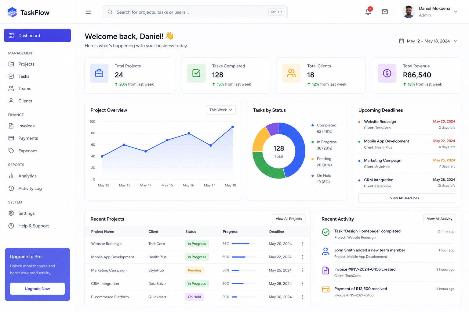Image resolution: width=469 pixels, height=312 pixels.
Task: Click QuickMart client cell
Action: [157, 297]
